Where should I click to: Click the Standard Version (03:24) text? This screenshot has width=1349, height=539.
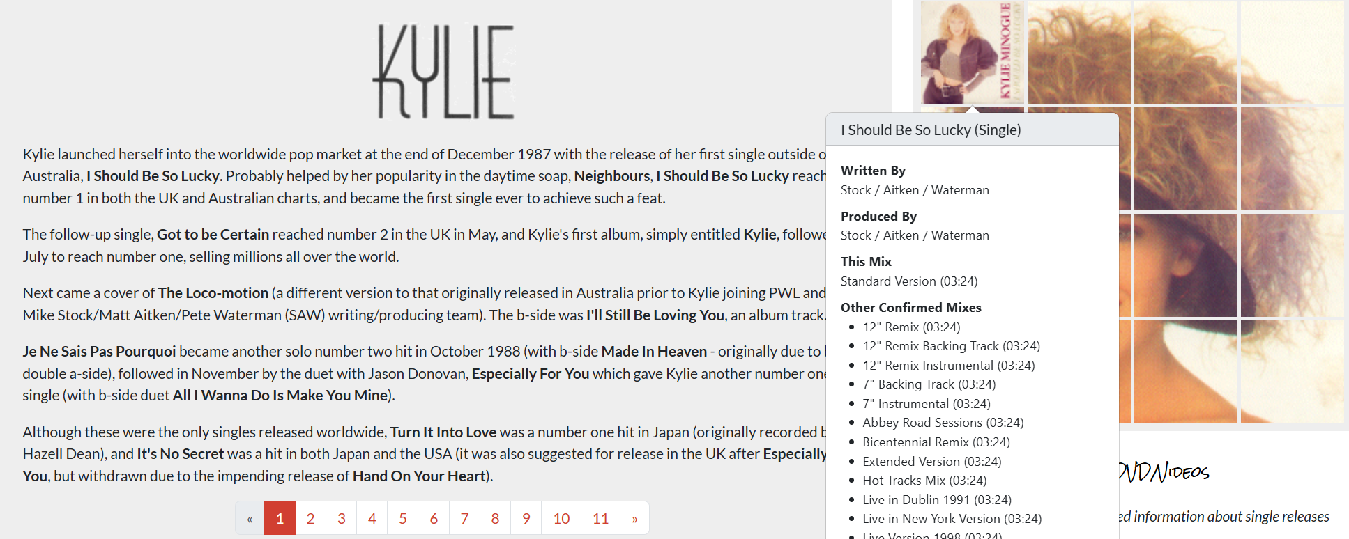pyautogui.click(x=909, y=281)
